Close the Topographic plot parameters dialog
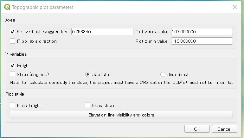 235,7
